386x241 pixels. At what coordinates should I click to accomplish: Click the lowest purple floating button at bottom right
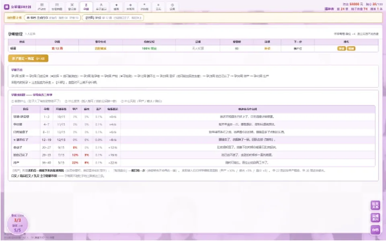pos(375,230)
